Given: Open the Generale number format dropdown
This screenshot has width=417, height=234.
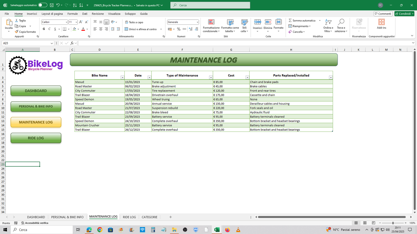Looking at the screenshot, I should (x=197, y=22).
